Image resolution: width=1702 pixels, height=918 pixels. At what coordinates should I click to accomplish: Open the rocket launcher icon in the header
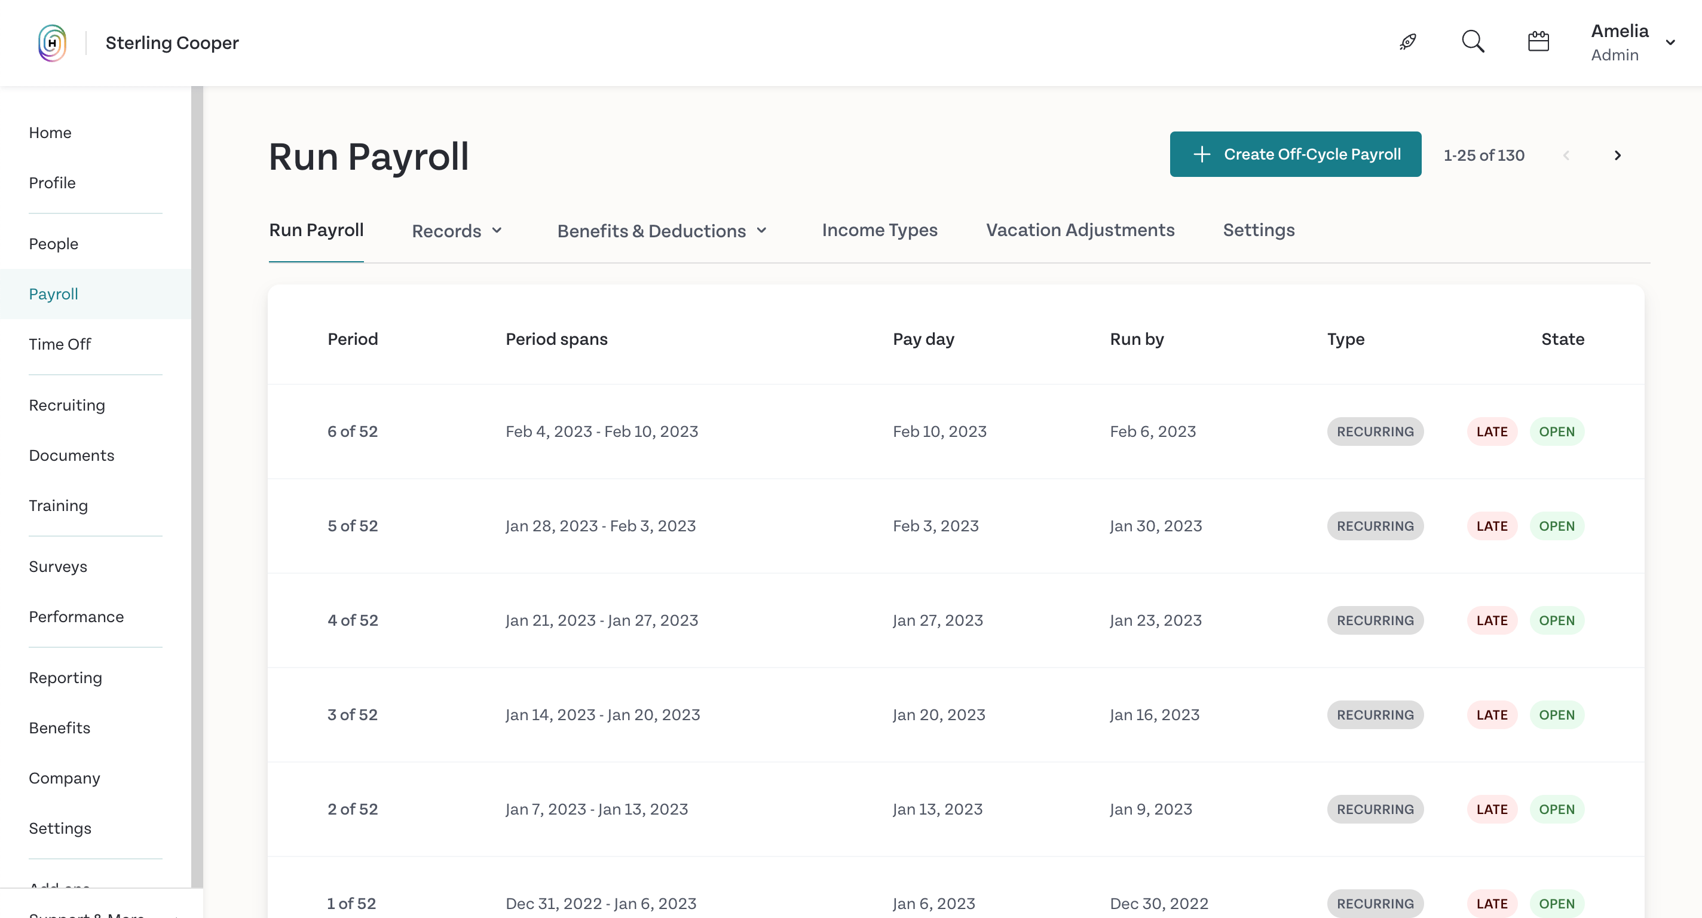pos(1407,41)
